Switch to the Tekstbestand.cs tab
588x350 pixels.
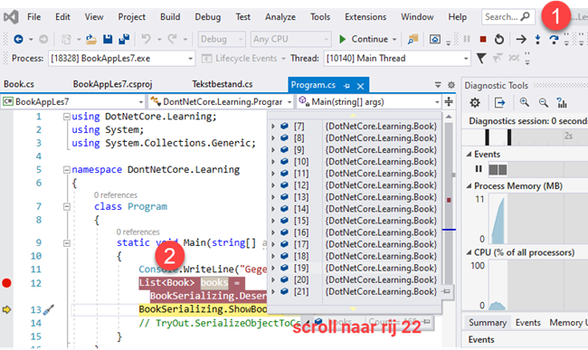tap(223, 84)
